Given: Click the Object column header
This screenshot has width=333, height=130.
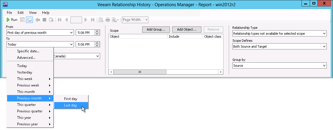Looking at the screenshot, I should point(138,36).
